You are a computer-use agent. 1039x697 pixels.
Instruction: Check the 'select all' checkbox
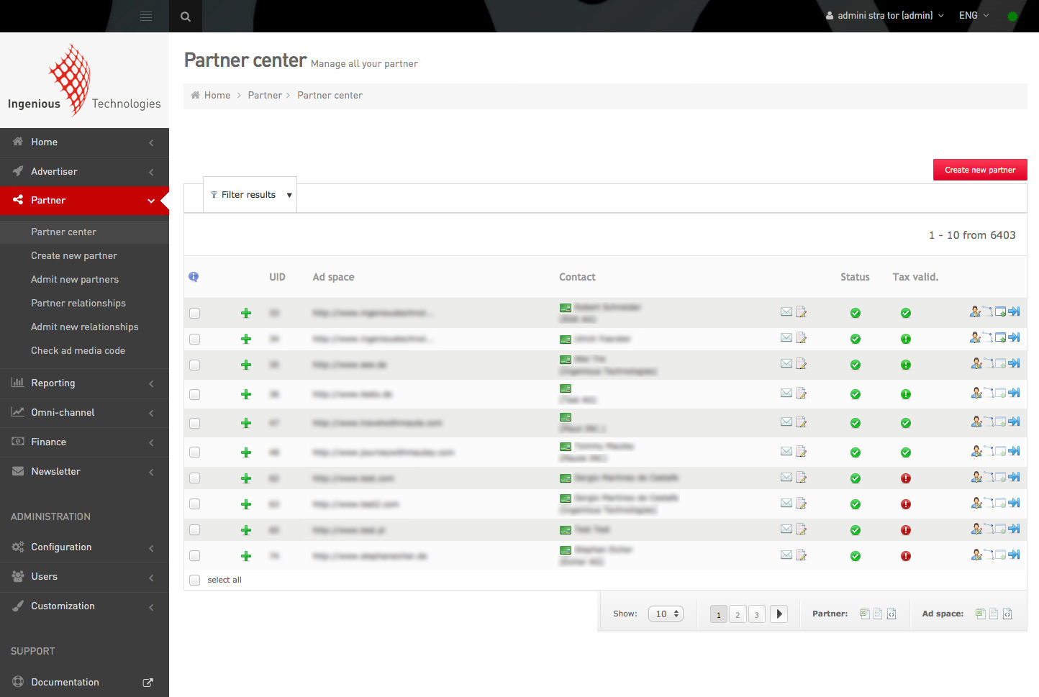[x=194, y=580]
